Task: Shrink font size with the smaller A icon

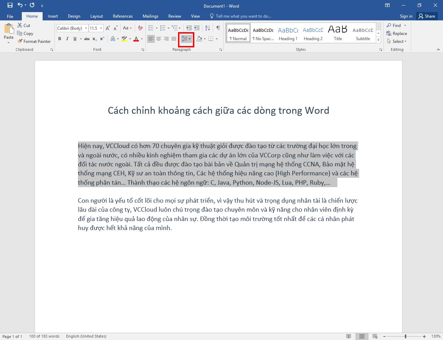Action: [116, 28]
